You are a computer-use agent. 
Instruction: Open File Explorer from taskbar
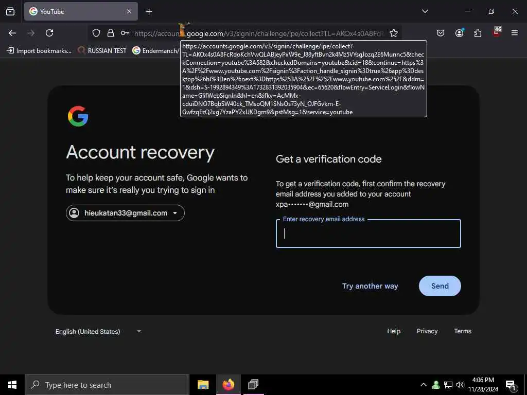click(x=203, y=385)
